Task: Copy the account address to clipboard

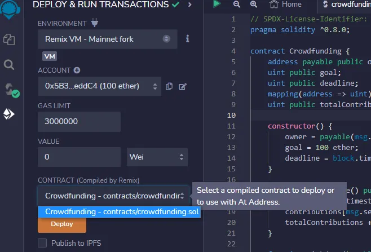Action: [169, 86]
